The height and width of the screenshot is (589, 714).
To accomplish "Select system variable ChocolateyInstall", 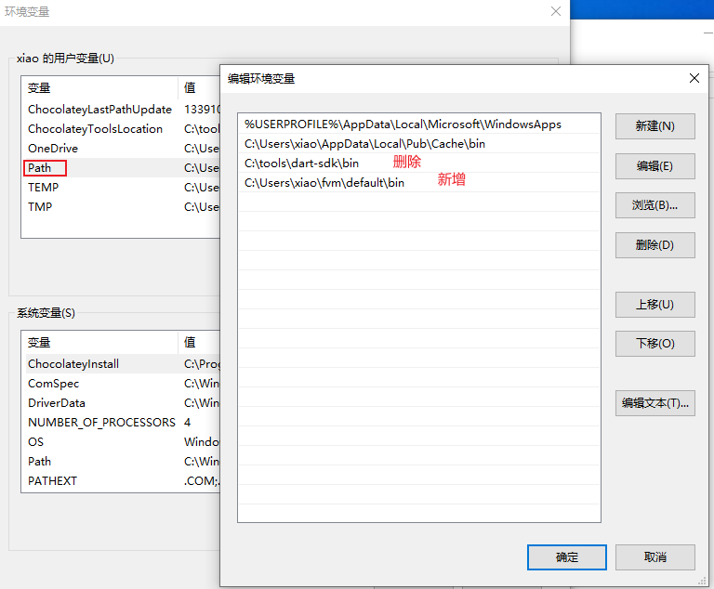I will coord(122,363).
